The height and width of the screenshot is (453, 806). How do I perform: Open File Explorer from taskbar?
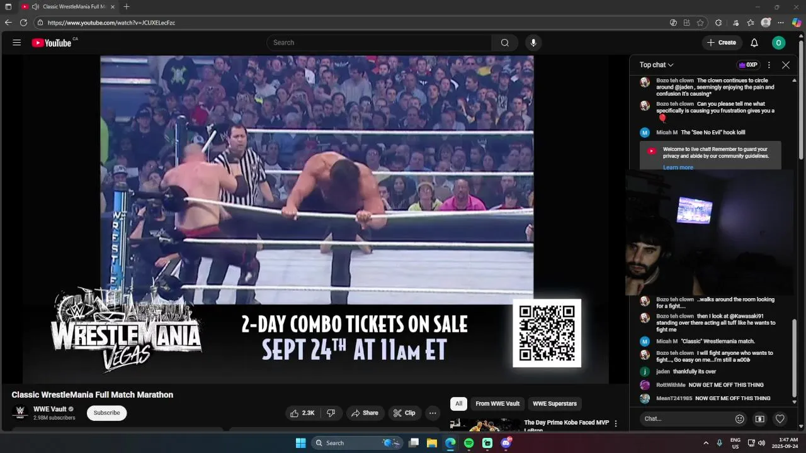[432, 443]
